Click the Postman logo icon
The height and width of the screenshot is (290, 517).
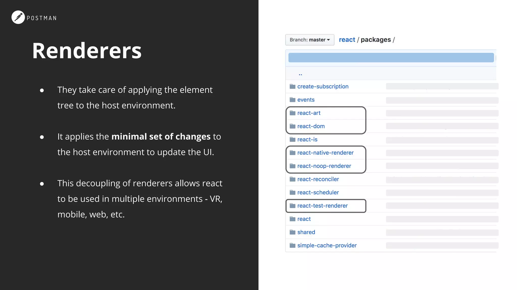(18, 17)
